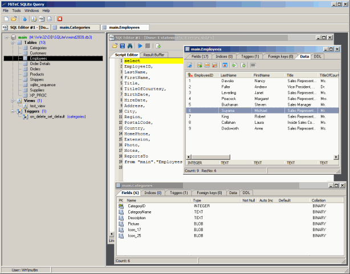Click the FirstName column header in data grid
Viewport: 350px width, 274px height.
click(268, 75)
